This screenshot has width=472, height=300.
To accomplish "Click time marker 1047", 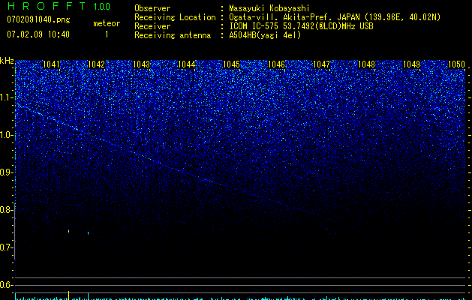I will pos(321,64).
